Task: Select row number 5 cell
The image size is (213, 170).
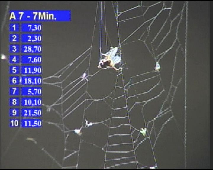Action: coord(14,70)
